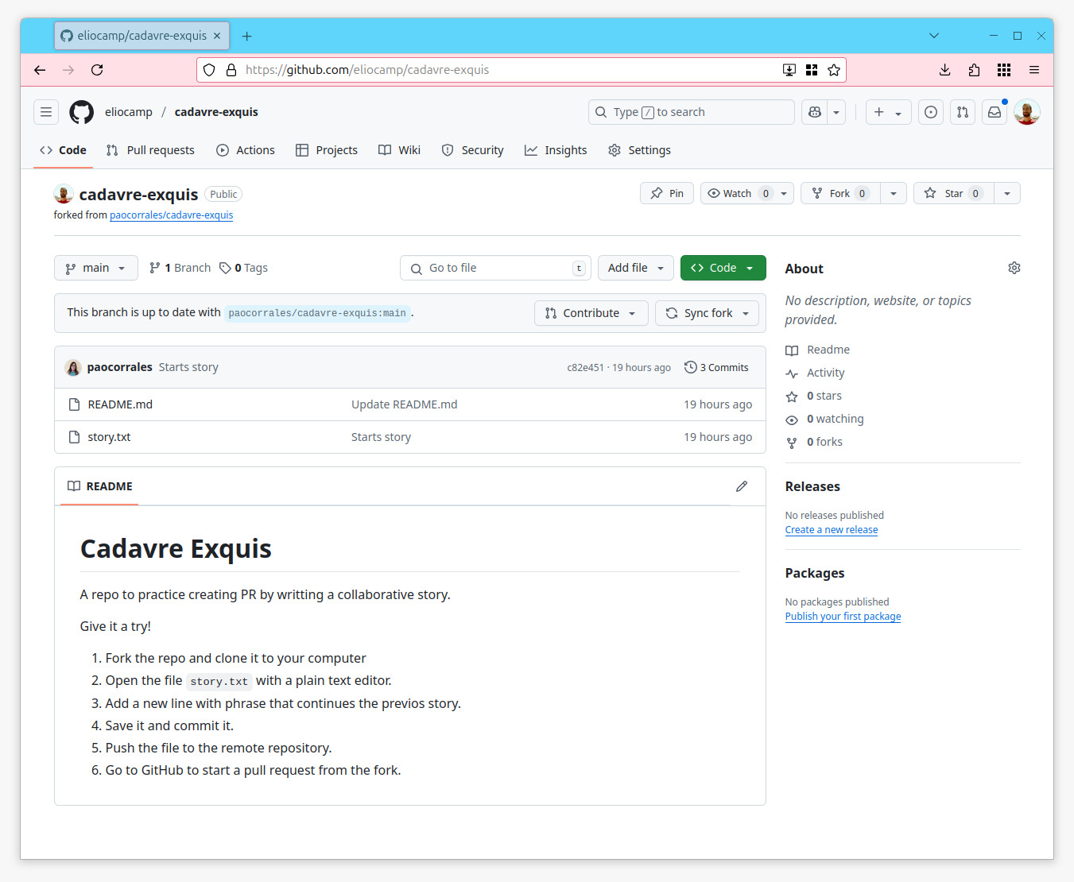Focus the Type / to search field
The width and height of the screenshot is (1074, 882).
click(691, 112)
